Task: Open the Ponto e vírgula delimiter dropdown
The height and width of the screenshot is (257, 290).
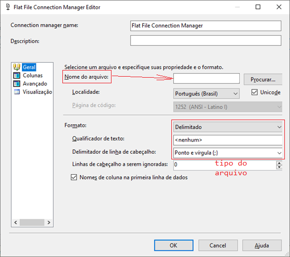Action: coord(228,153)
